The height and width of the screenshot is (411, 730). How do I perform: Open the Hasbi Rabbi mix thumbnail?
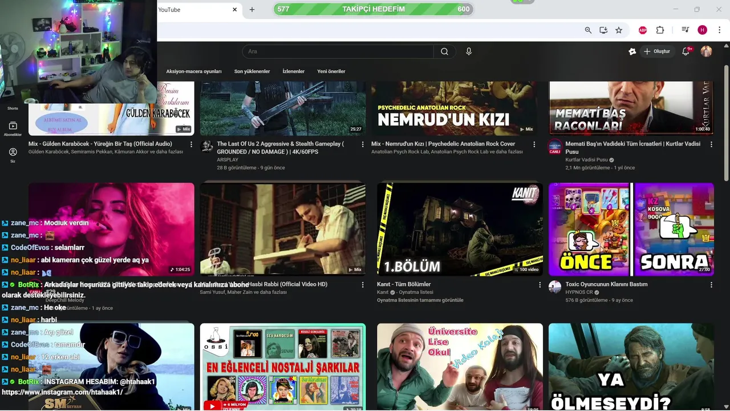click(283, 229)
